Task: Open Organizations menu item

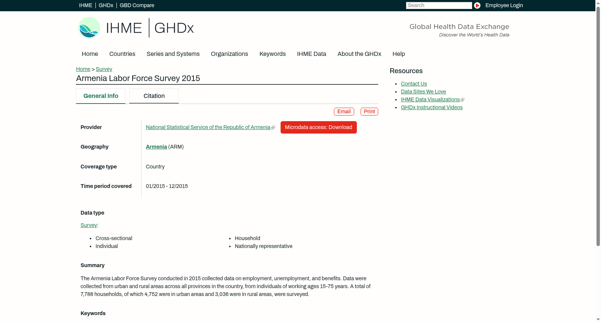Action: coord(230,54)
